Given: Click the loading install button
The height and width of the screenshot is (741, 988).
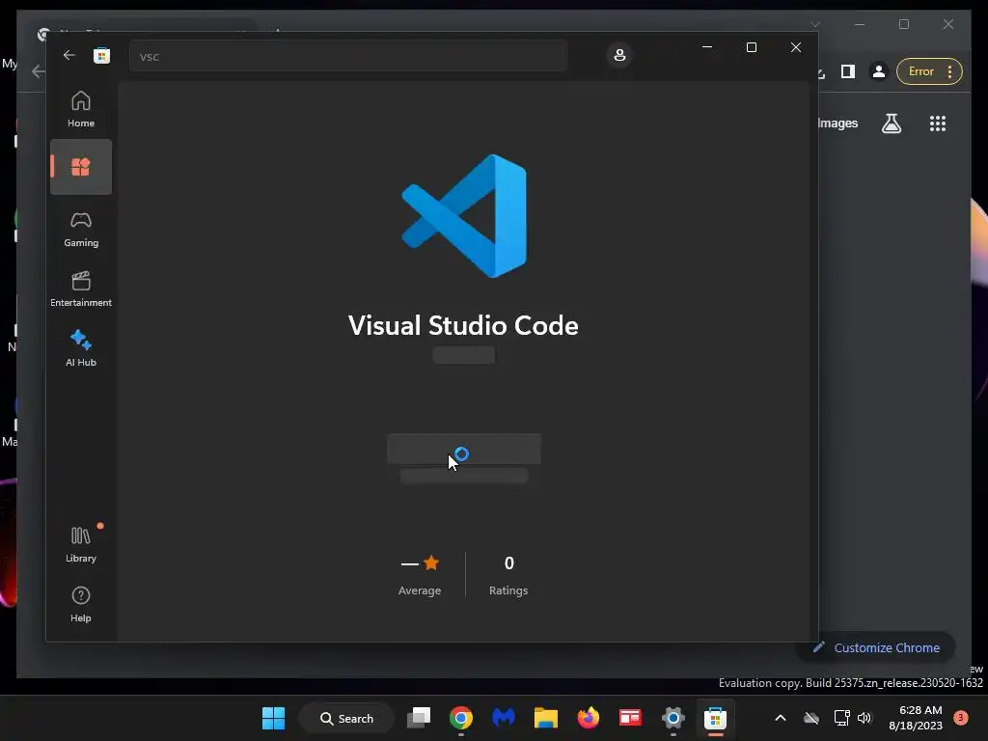Looking at the screenshot, I should pos(464,449).
